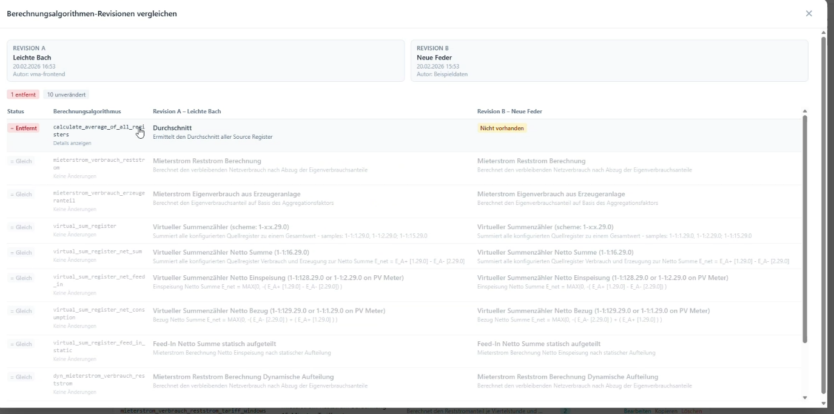Viewport: 834px width, 414px height.
Task: Click the inner table vertical scrollbar thumb
Action: 805,230
